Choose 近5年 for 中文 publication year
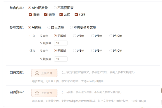This screenshot has width=162, height=108. 93,36
